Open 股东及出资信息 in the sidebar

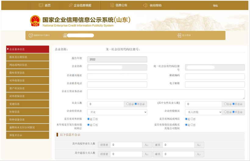[x=27, y=57]
